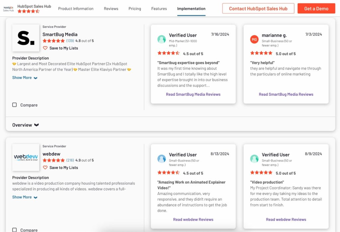Screen dimensions: 340x232
Task: Open the webdew logo thumbnail
Action: tap(26, 157)
